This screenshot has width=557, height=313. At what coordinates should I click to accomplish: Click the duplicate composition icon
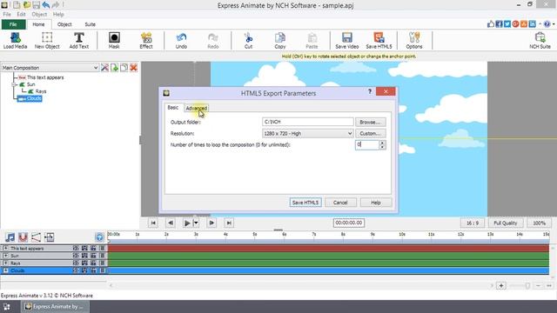click(x=124, y=68)
